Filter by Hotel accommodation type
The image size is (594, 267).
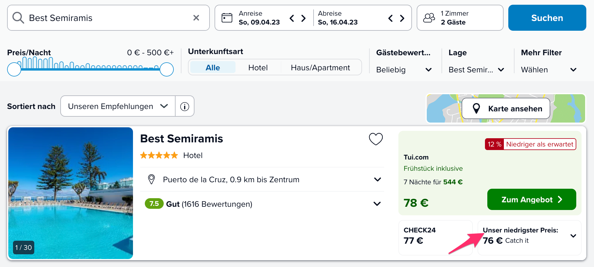tap(258, 68)
